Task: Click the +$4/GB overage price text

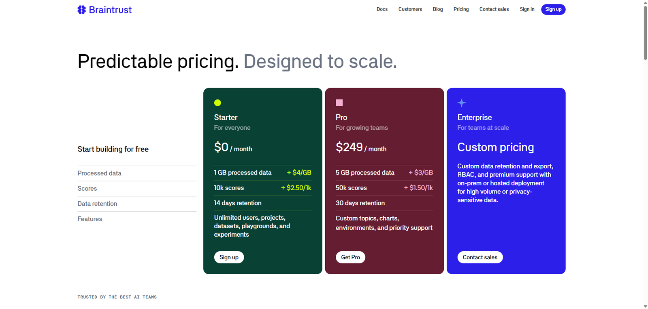Action: 299,172
